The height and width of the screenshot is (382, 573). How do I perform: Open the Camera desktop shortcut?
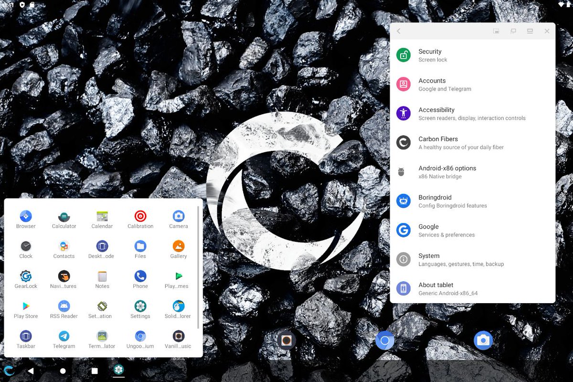coord(483,340)
